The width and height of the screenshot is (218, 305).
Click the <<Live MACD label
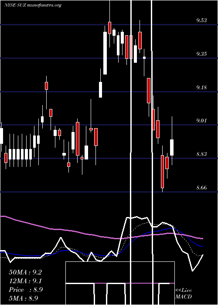(184, 293)
